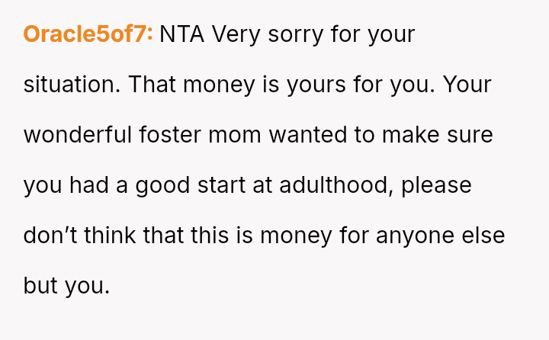
Task: Place the cursor on the word "yours"
Action: click(x=316, y=85)
